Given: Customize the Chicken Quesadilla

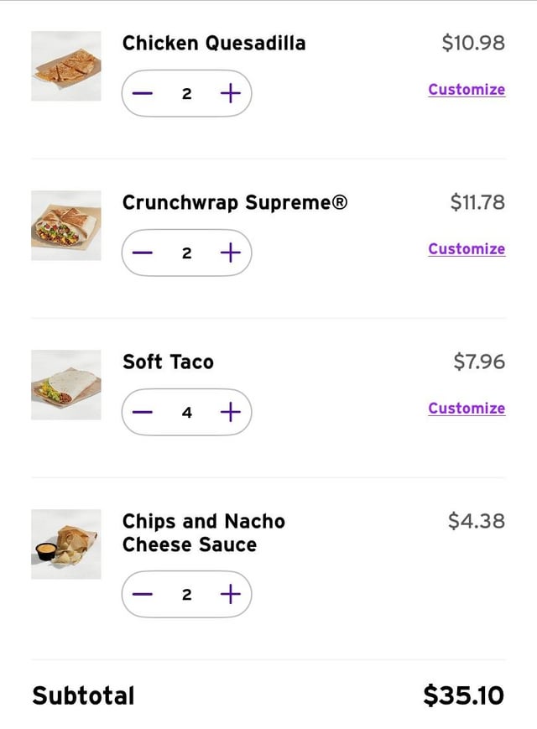Looking at the screenshot, I should (467, 90).
